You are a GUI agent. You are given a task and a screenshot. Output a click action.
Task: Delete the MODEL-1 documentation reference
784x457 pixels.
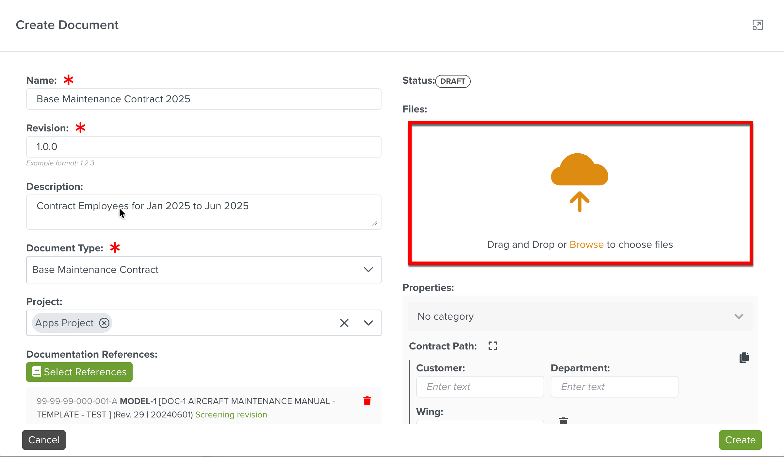[x=367, y=401]
